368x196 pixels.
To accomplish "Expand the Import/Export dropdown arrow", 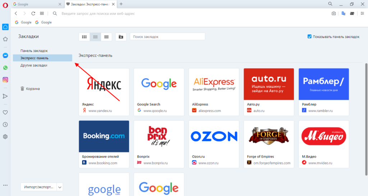I will pyautogui.click(x=60, y=187).
